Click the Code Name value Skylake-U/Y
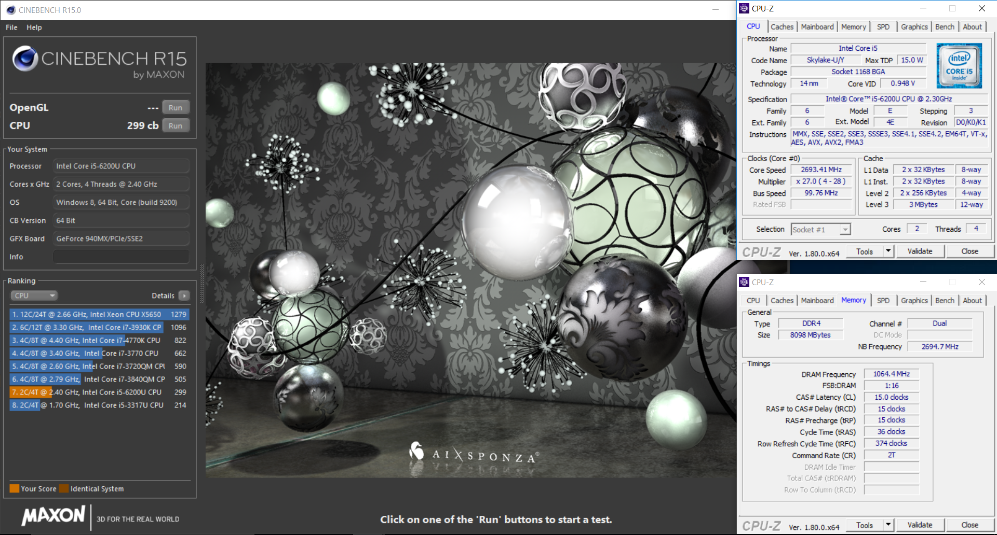The width and height of the screenshot is (997, 535). (x=825, y=60)
